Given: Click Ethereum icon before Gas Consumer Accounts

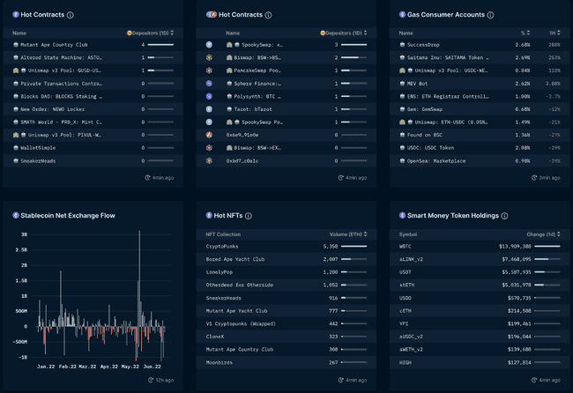Looking at the screenshot, I should [402, 15].
